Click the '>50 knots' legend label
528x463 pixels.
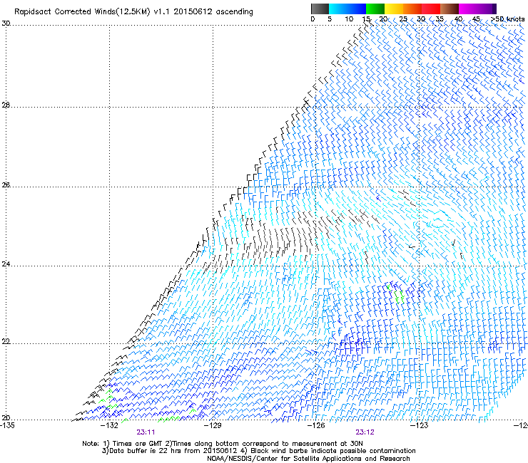508,19
